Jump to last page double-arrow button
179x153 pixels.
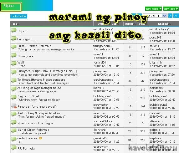click(x=176, y=16)
